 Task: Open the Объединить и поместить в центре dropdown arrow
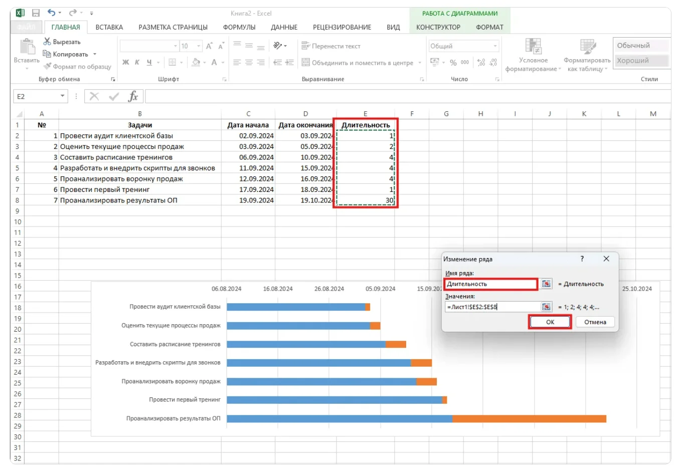(420, 63)
